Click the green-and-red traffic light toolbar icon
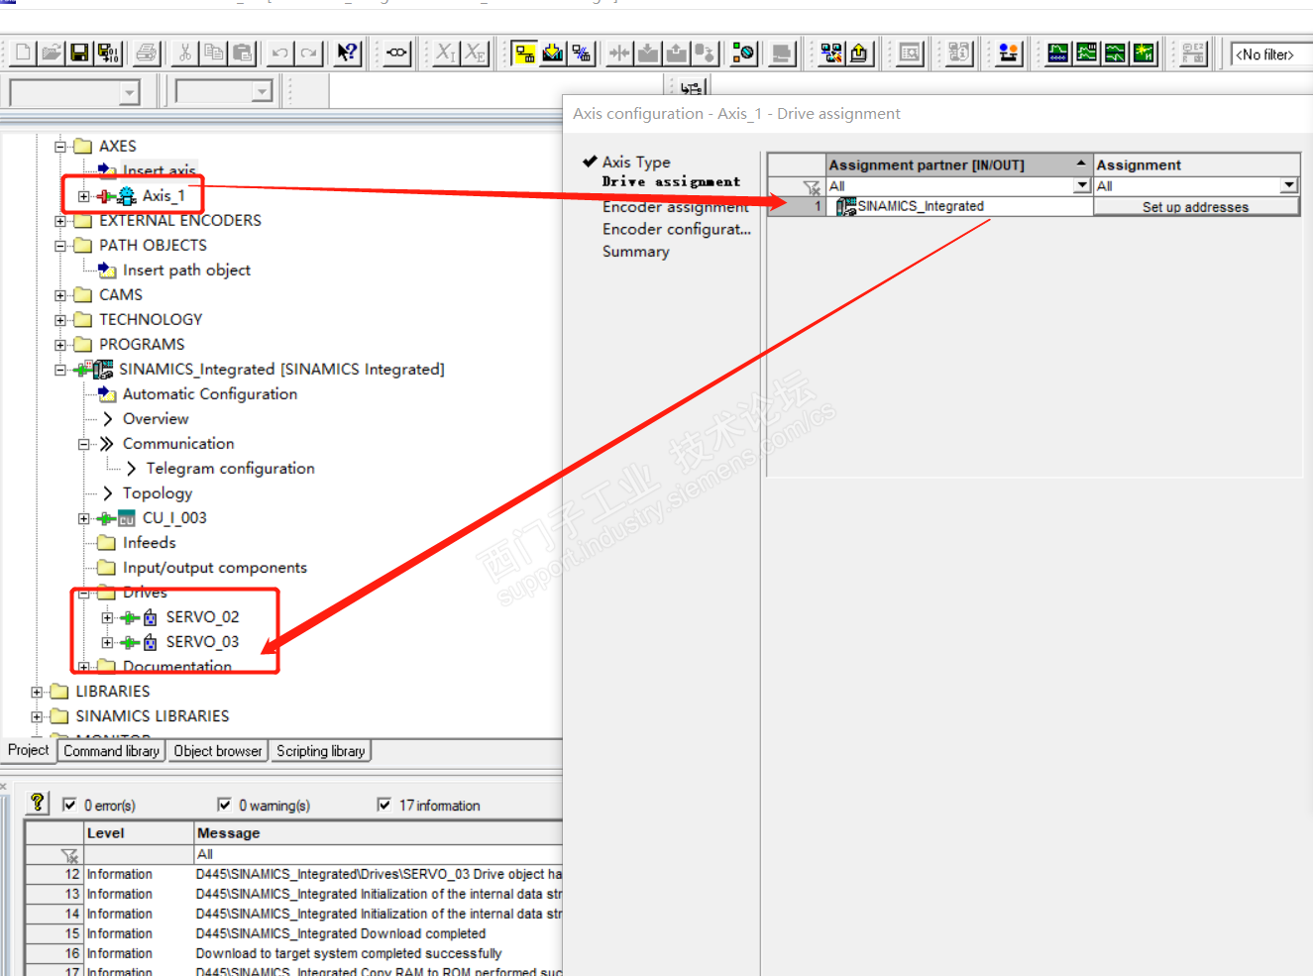The width and height of the screenshot is (1313, 976). 743,53
